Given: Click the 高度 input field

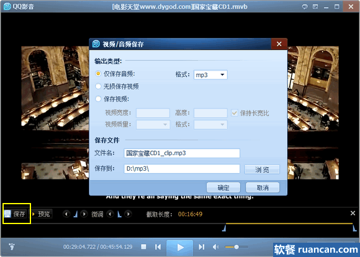Looking at the screenshot, I should tap(210, 113).
